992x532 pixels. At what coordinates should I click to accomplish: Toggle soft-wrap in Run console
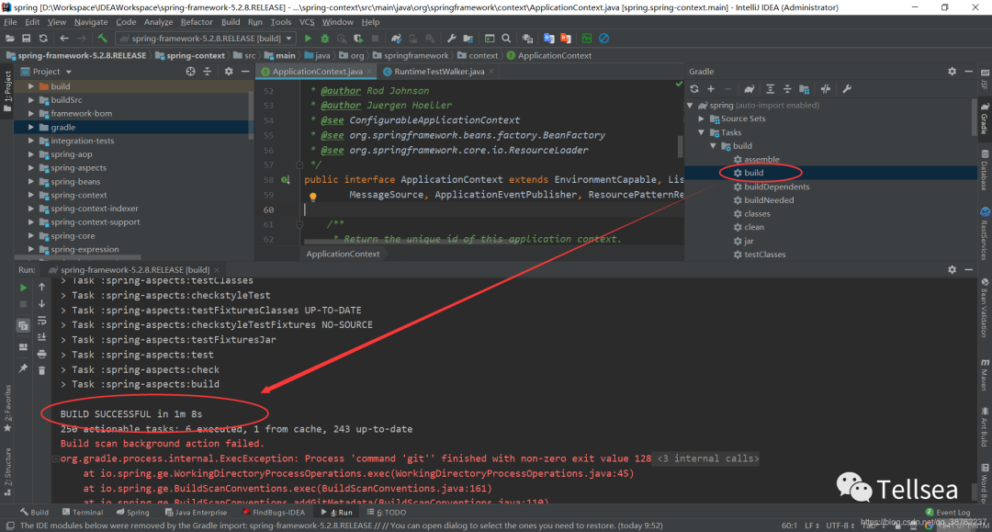point(41,320)
